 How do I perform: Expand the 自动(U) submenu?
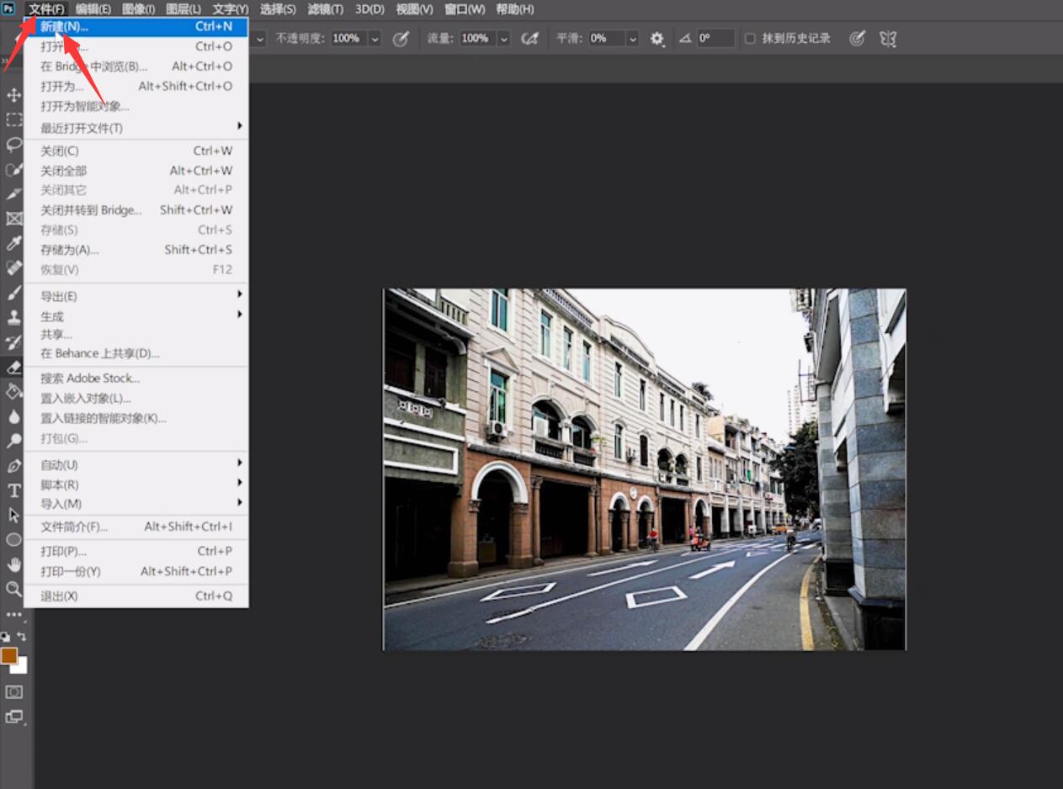point(239,463)
